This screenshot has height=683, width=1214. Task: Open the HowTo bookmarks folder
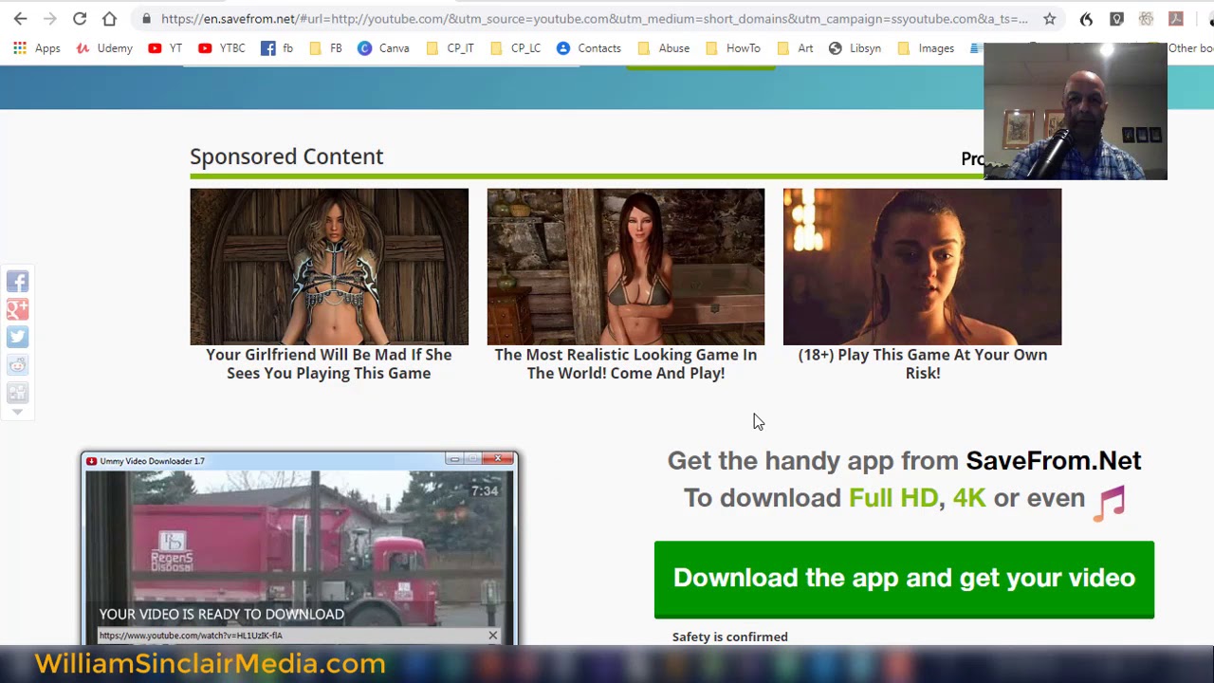point(732,48)
